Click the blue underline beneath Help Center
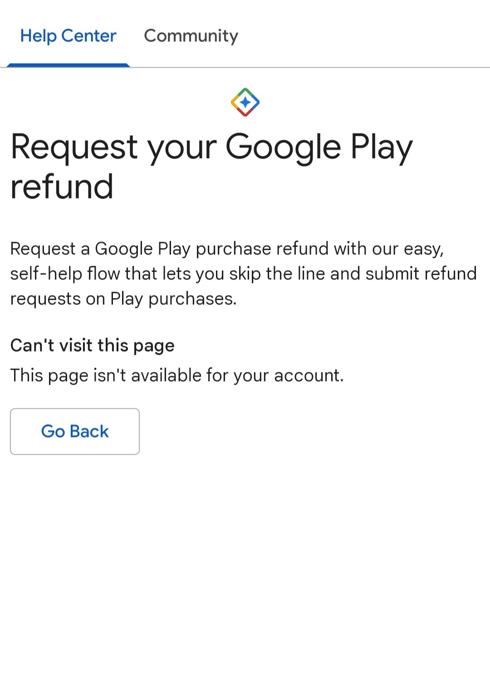 pyautogui.click(x=68, y=65)
